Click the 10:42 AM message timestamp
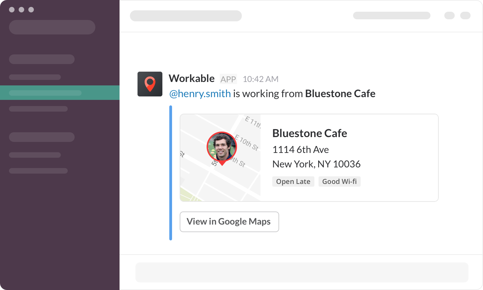483x290 pixels. click(x=261, y=79)
